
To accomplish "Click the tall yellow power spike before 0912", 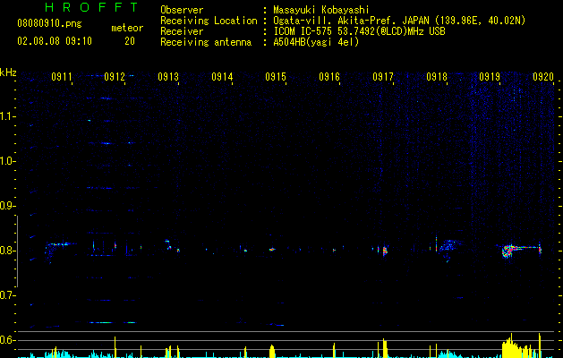I will pos(115,347).
